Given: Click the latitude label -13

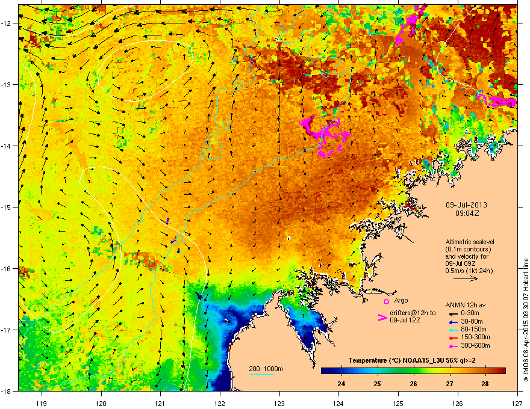Looking at the screenshot, I should (7, 84).
